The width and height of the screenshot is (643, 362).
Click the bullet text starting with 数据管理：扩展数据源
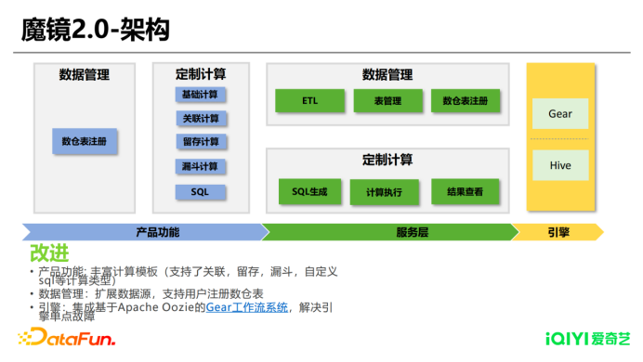click(151, 293)
